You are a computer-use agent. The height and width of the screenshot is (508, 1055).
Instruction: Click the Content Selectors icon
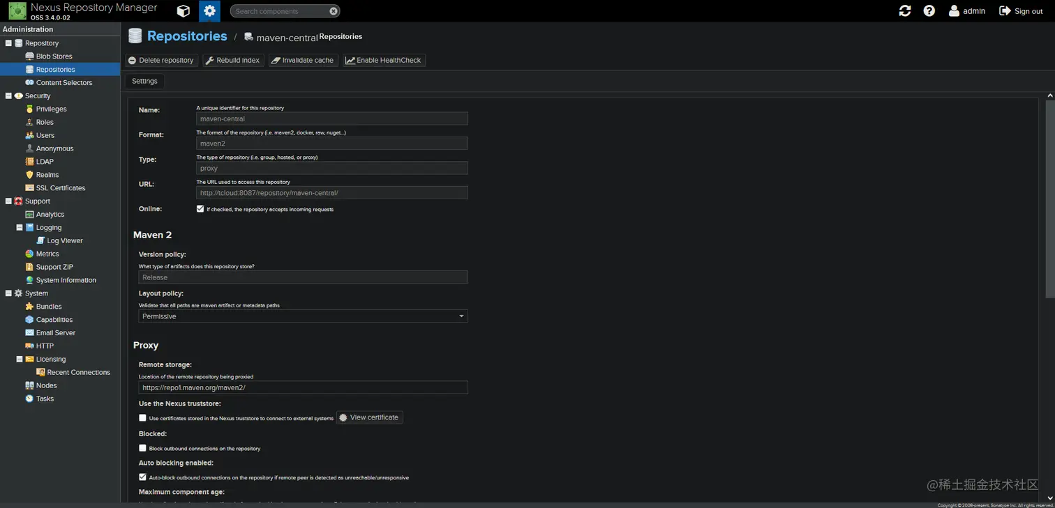(29, 83)
